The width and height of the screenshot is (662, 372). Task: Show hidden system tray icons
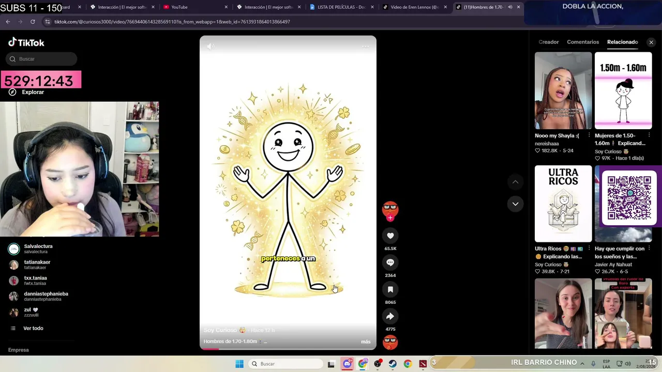click(x=582, y=364)
